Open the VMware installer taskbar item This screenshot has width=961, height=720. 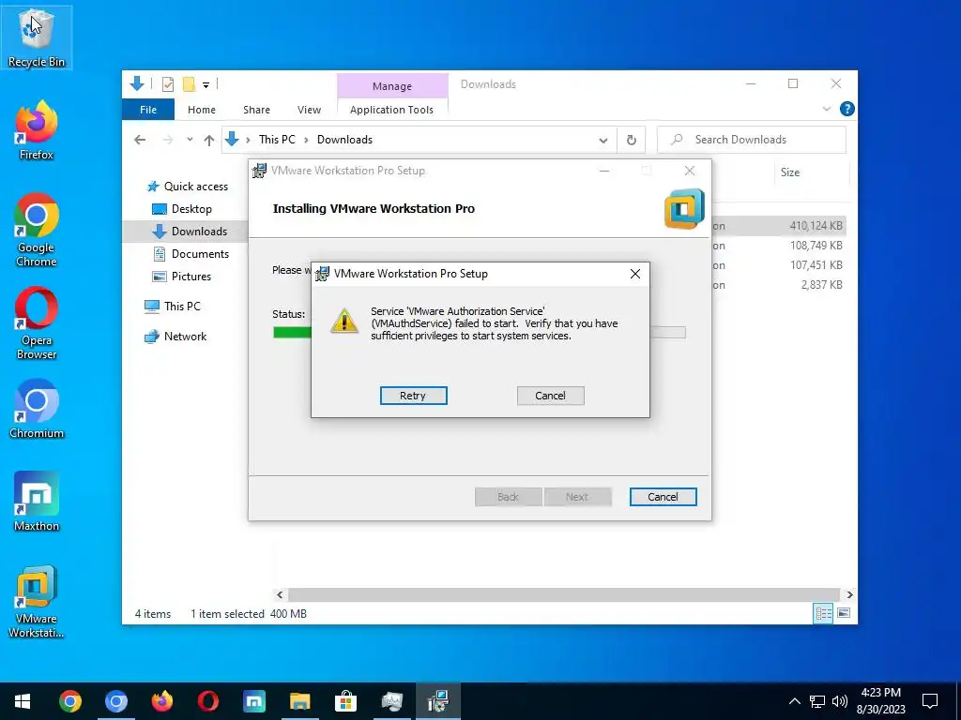pyautogui.click(x=437, y=701)
